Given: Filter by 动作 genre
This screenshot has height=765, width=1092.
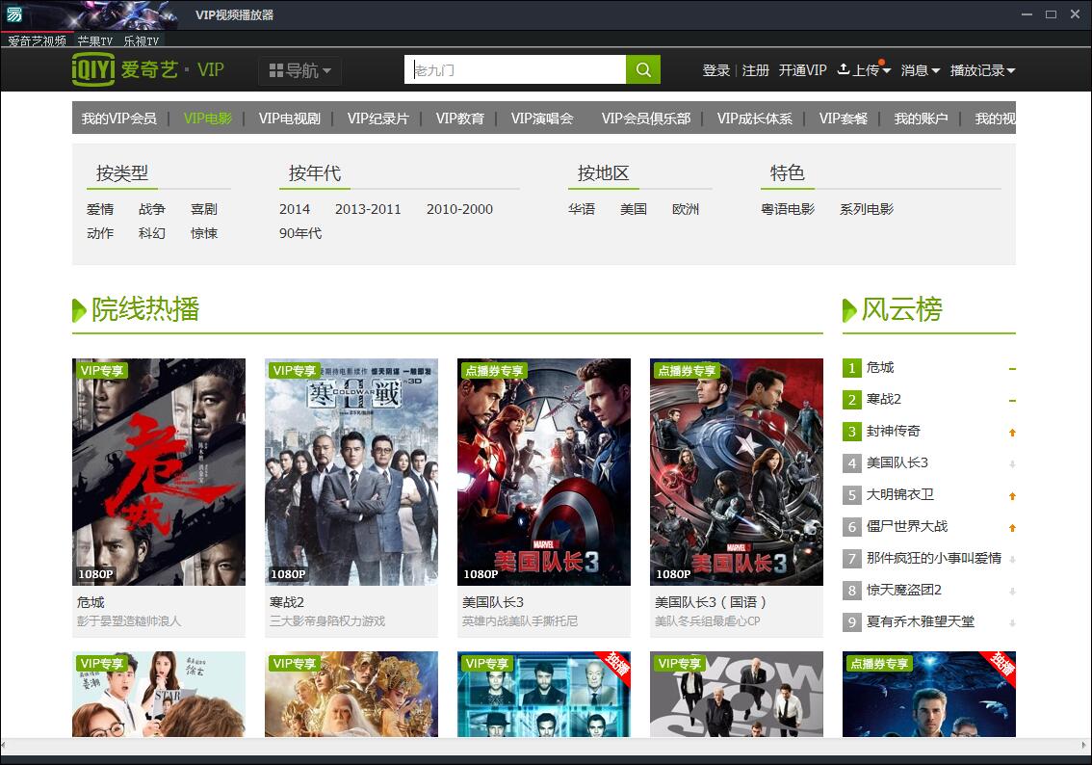Looking at the screenshot, I should pos(100,233).
